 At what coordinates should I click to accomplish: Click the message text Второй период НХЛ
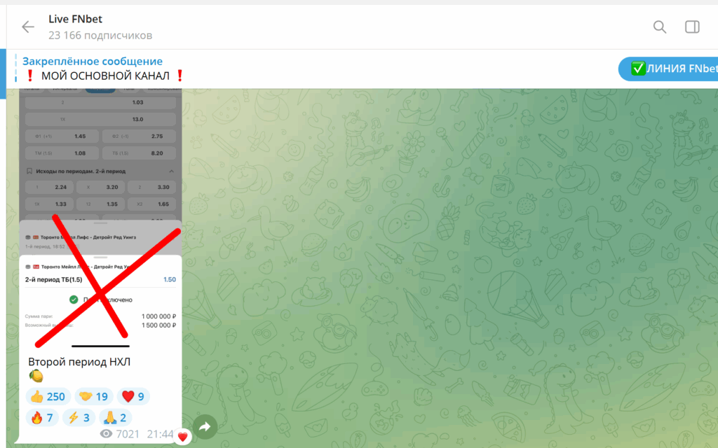[x=79, y=362]
